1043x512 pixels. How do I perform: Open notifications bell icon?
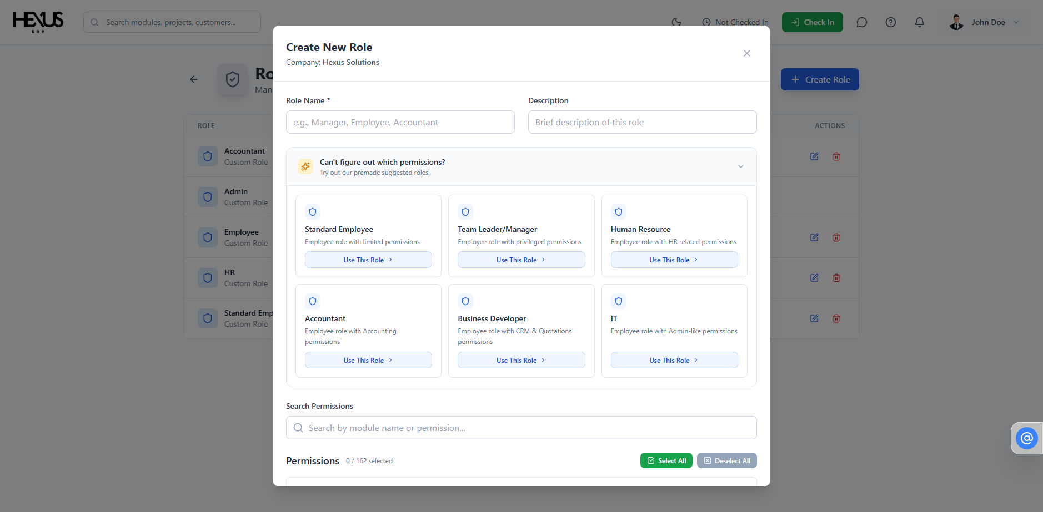(x=920, y=22)
